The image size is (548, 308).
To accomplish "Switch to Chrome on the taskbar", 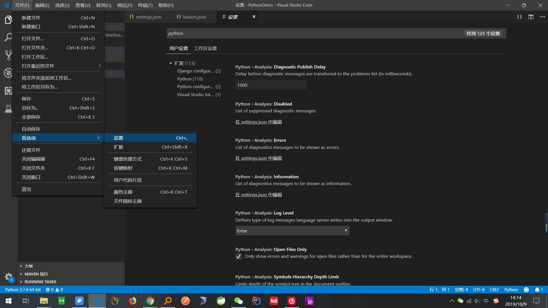I will point(150,301).
